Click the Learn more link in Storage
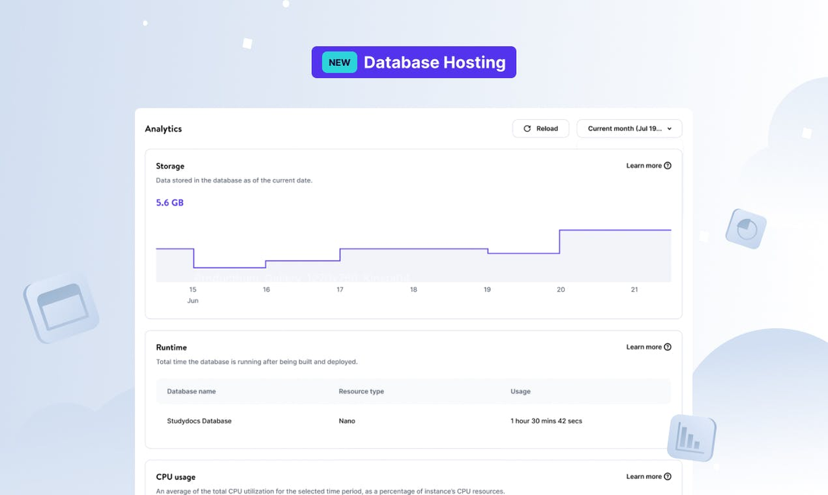This screenshot has height=495, width=828. (x=648, y=165)
